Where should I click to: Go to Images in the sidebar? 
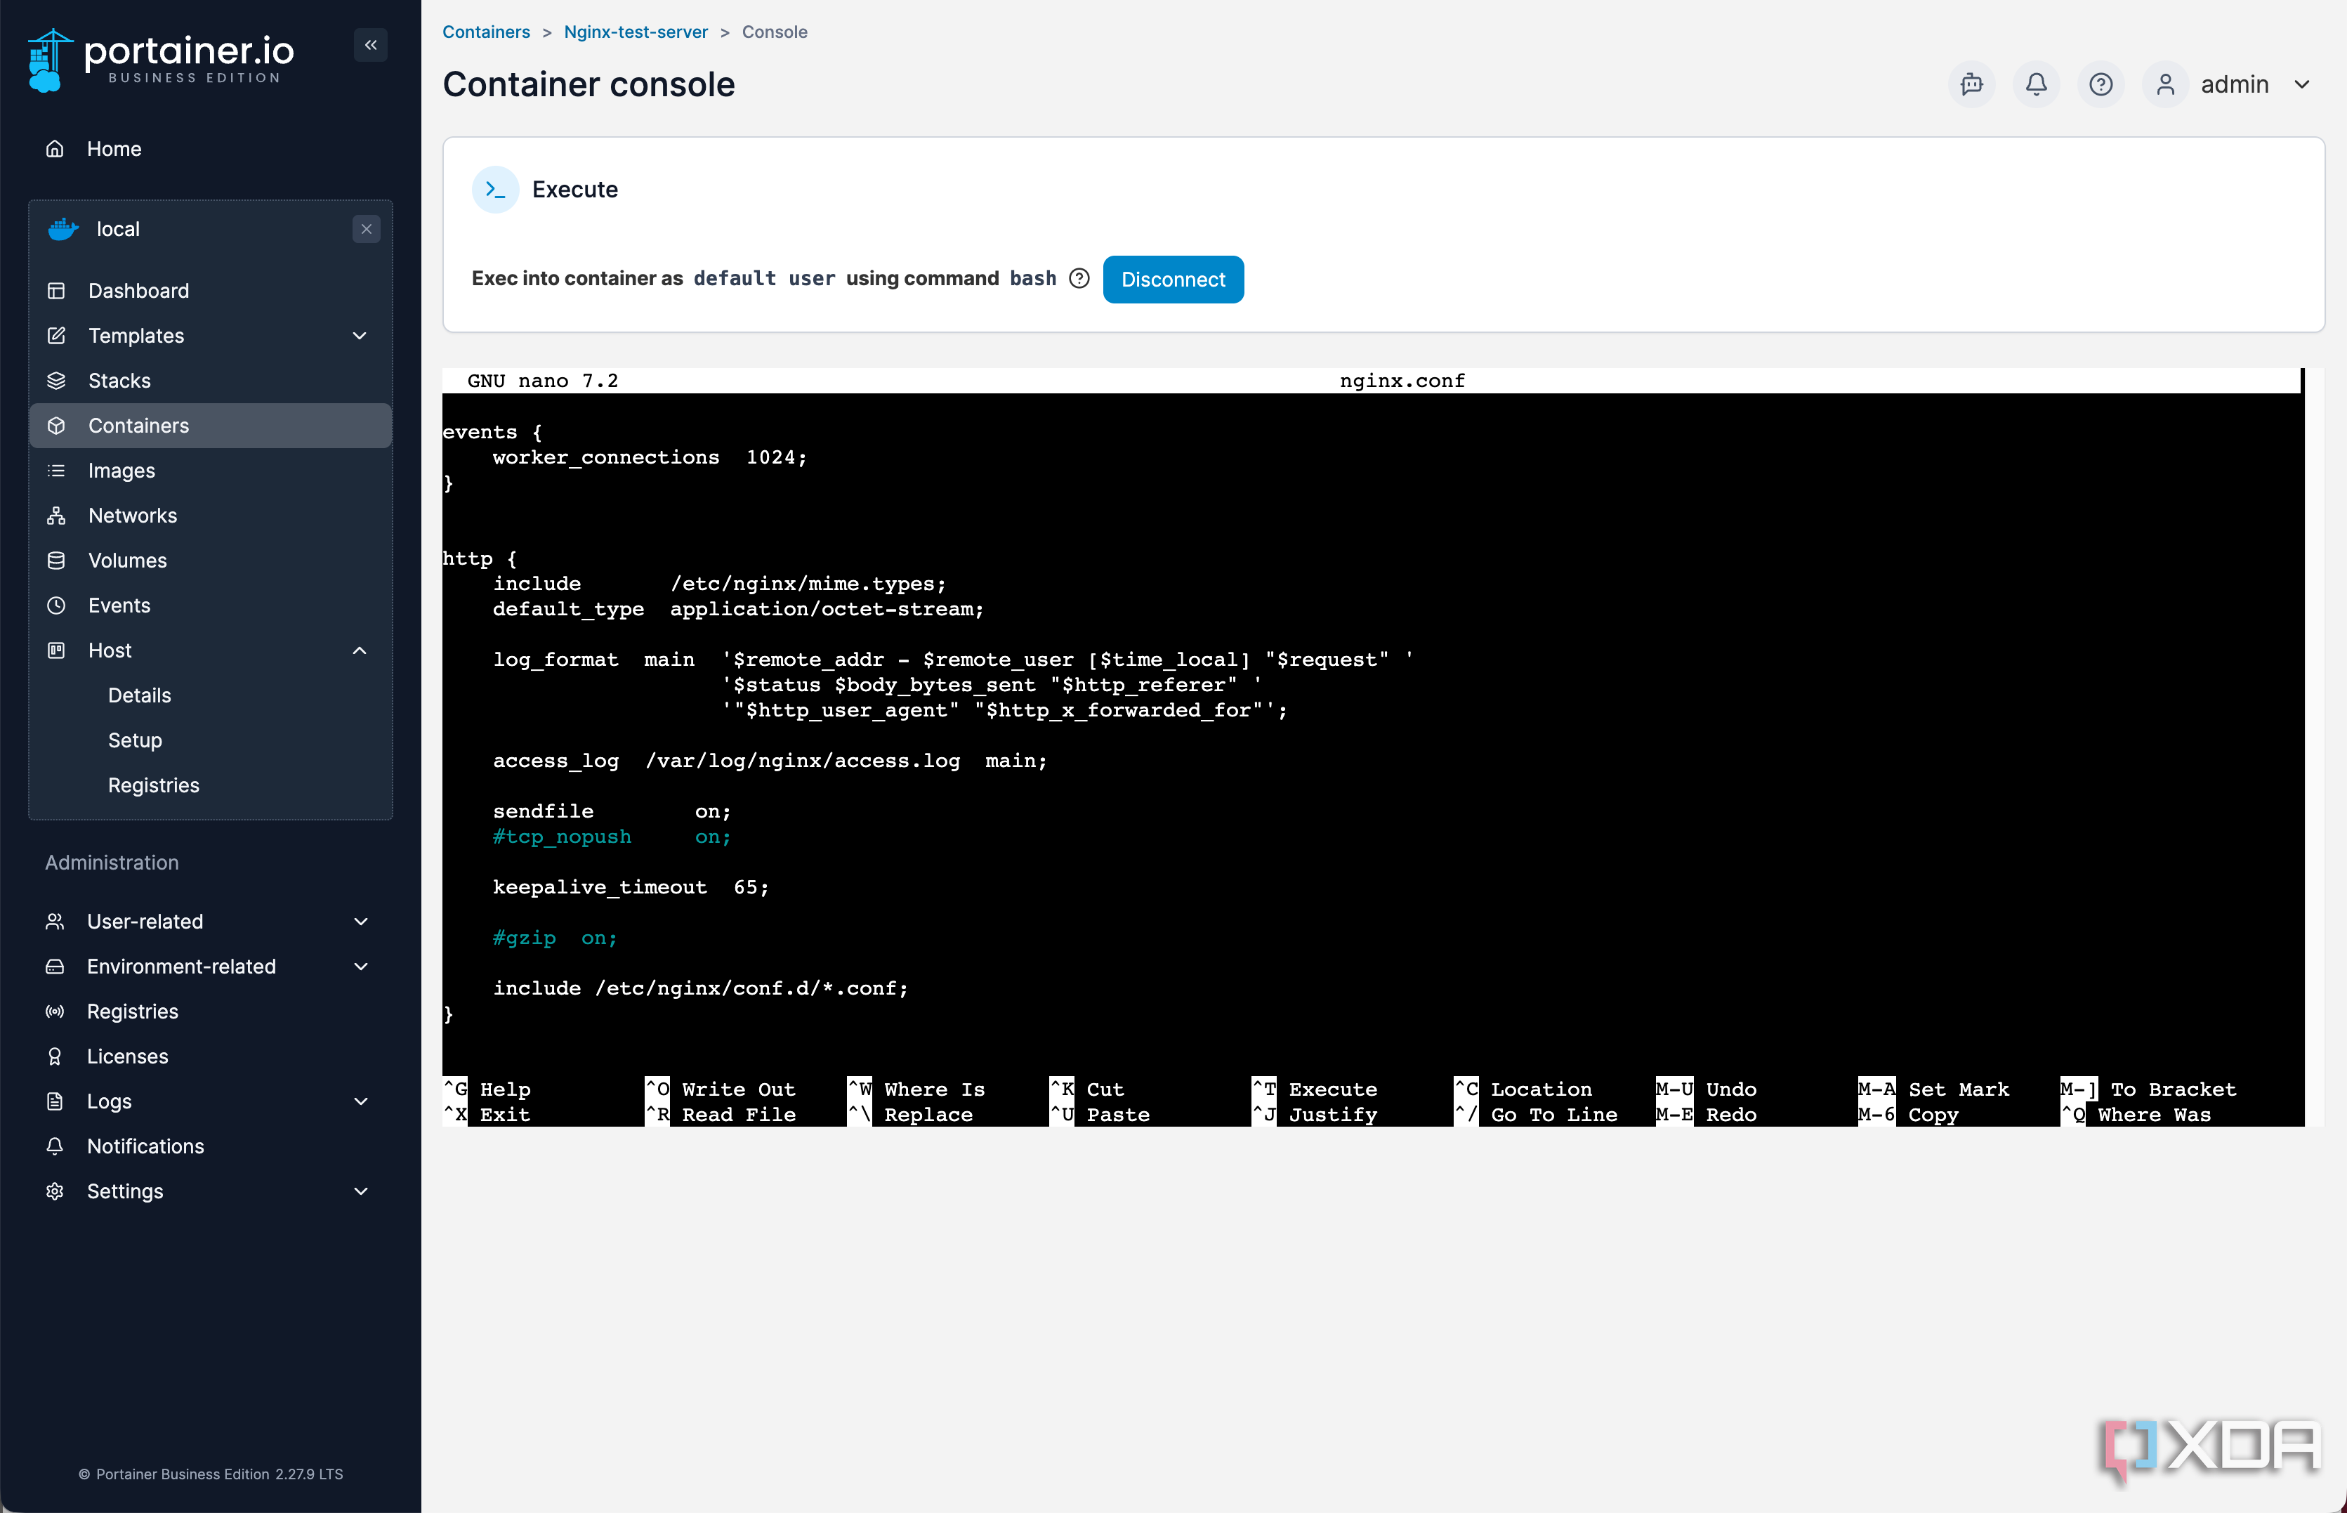pyautogui.click(x=121, y=471)
